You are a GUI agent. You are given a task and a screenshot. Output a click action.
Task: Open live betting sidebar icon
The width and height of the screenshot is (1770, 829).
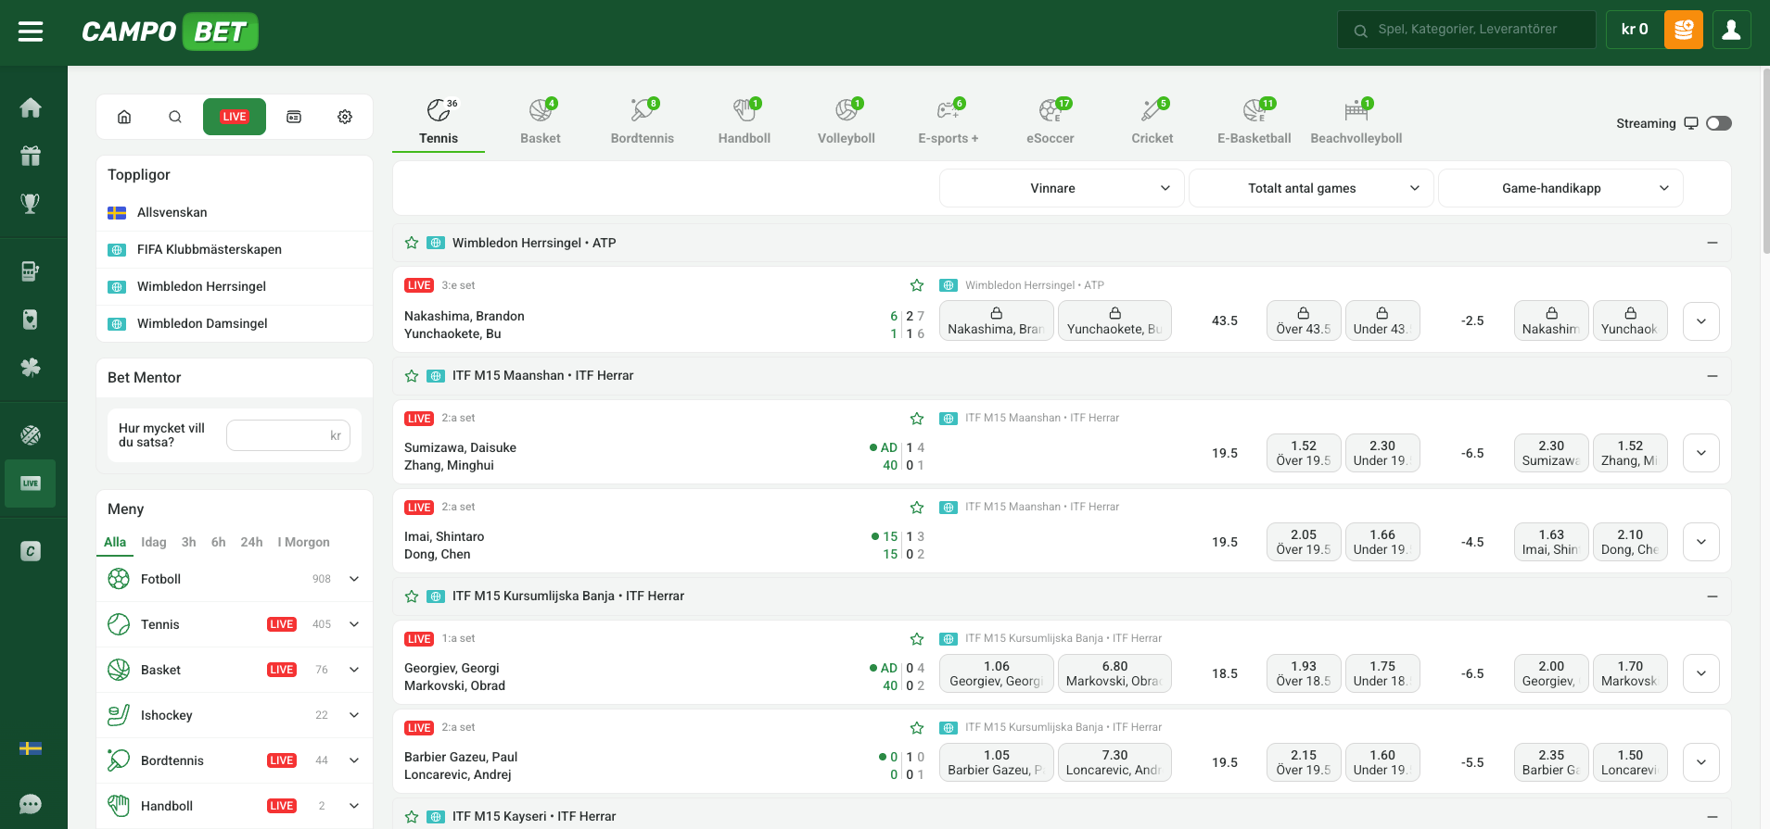[31, 484]
